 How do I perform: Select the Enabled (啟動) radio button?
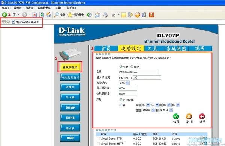coord(121,67)
